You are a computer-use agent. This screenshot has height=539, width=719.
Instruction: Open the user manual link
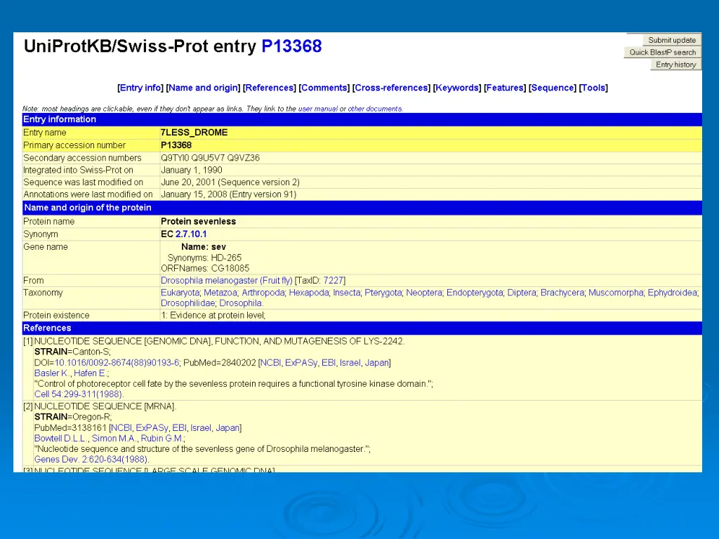(x=318, y=109)
